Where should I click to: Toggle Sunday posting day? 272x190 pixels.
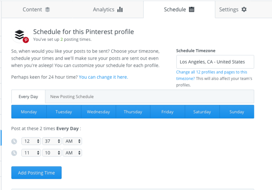[237, 112]
